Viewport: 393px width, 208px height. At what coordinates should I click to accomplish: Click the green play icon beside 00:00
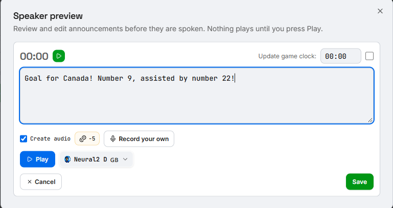pyautogui.click(x=59, y=56)
